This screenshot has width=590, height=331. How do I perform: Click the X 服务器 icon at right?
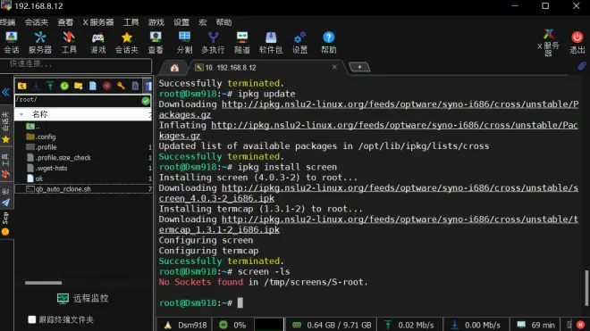548,42
